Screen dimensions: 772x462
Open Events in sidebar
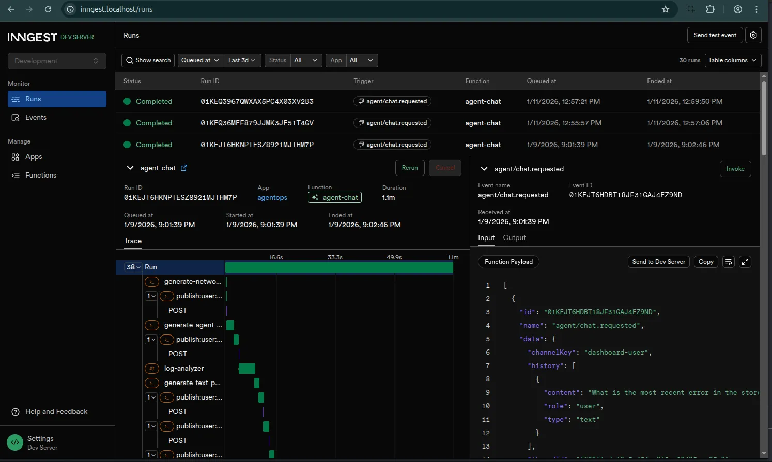tap(36, 118)
